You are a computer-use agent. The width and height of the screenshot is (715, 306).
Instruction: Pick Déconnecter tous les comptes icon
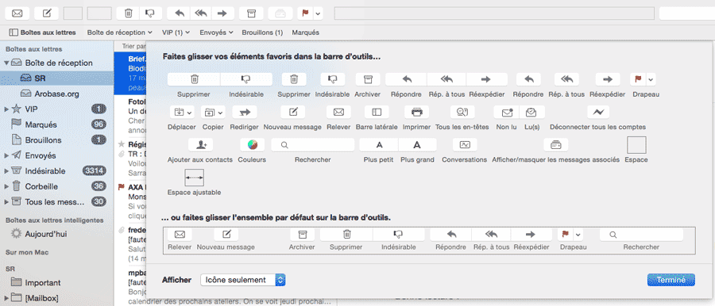[x=597, y=112]
